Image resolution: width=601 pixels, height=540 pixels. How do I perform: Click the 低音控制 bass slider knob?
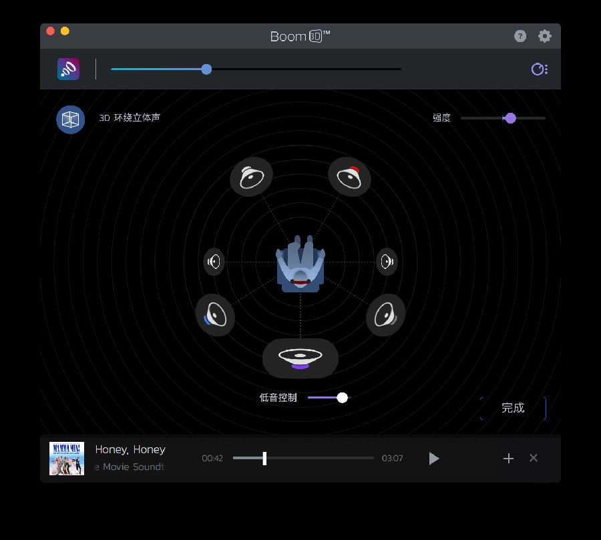(343, 397)
